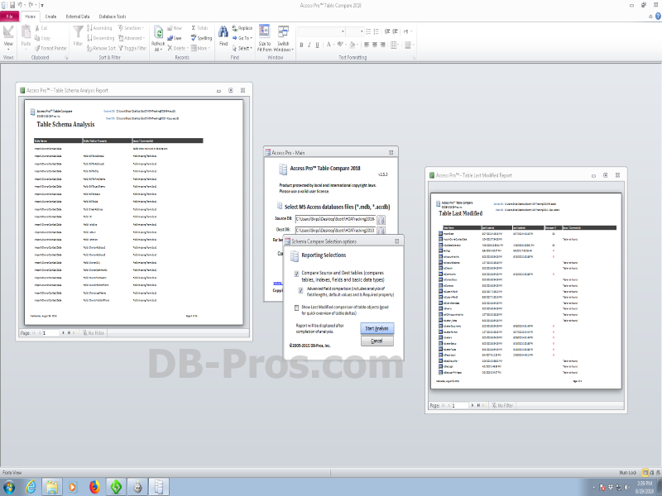Click the Table Last Modified report page
Screen dimensions: 662x496
(525, 291)
